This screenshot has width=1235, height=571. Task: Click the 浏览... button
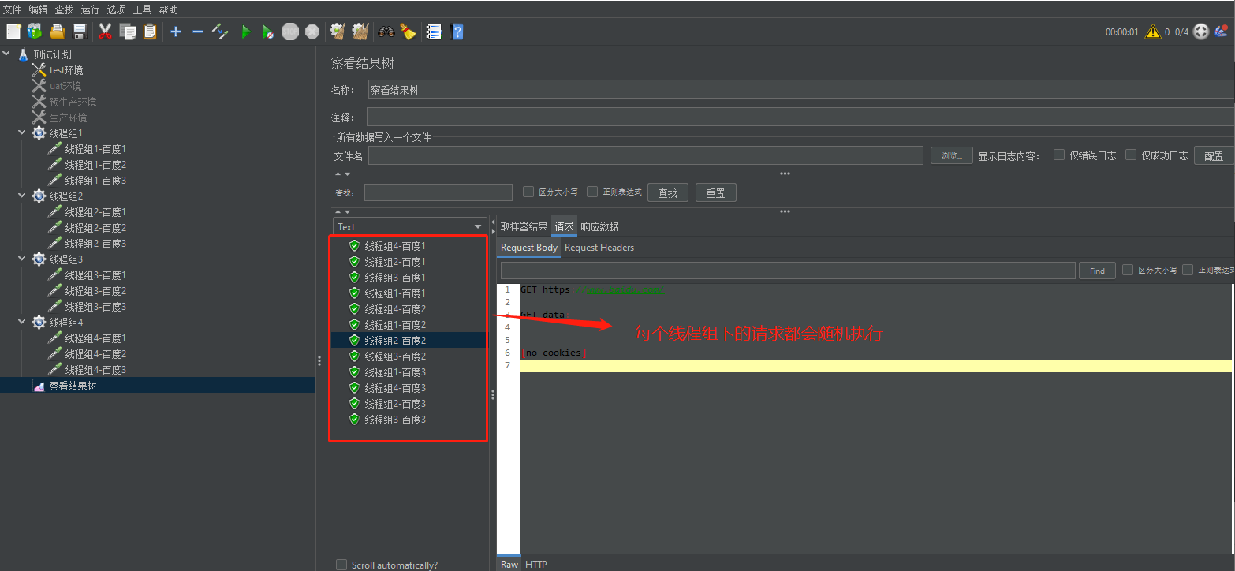pos(951,155)
